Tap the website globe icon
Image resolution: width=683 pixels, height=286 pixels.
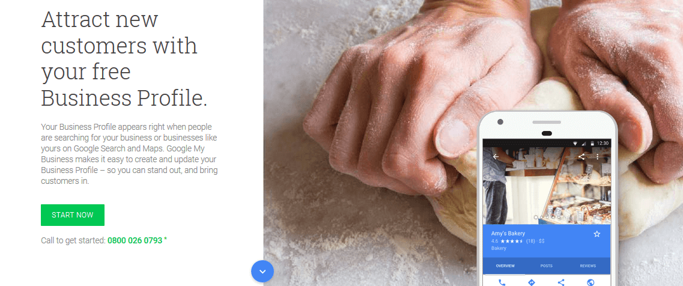point(590,282)
